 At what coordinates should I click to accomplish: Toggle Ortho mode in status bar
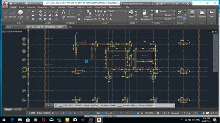(x=71, y=113)
